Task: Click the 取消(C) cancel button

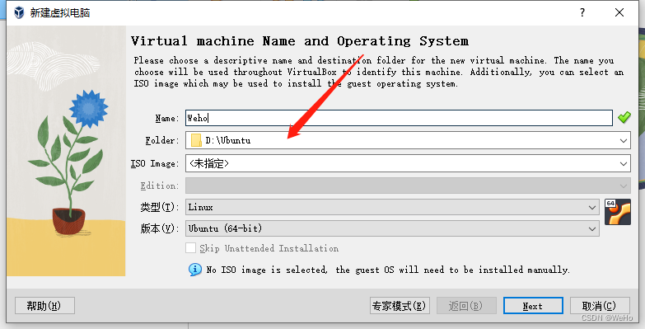Action: click(600, 306)
